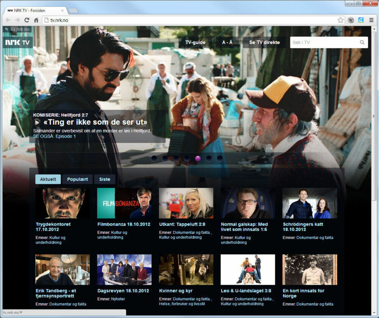Open the blue extension icon in toolbar
379x318 pixels.
click(361, 20)
